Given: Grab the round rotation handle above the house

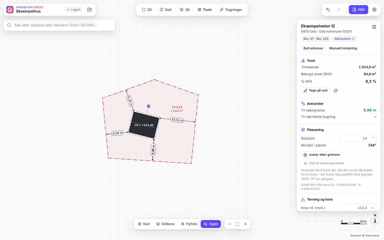Looking at the screenshot, I should (x=149, y=106).
